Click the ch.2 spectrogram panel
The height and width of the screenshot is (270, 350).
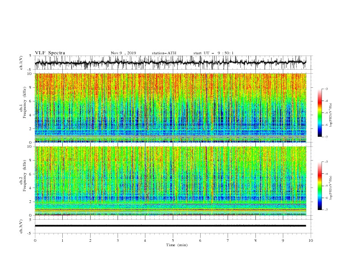point(171,181)
